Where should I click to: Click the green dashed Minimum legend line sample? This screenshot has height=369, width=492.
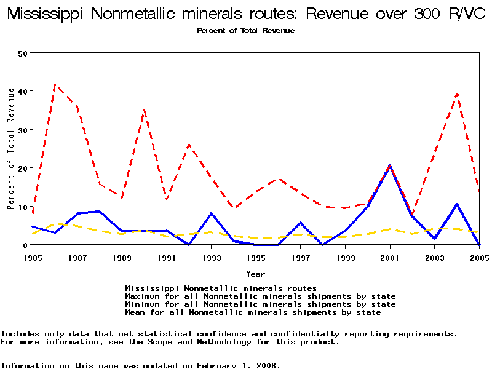click(x=109, y=304)
